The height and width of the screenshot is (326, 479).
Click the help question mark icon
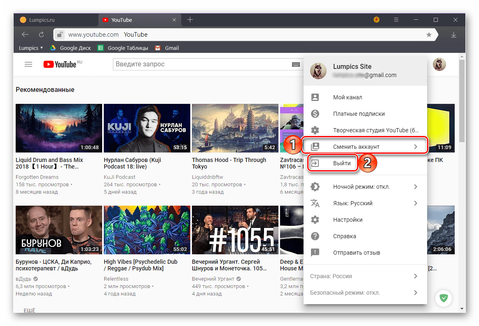pyautogui.click(x=315, y=236)
